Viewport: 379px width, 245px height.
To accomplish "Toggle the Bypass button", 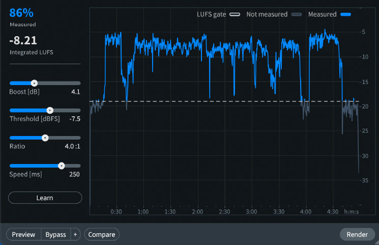I will (x=55, y=235).
